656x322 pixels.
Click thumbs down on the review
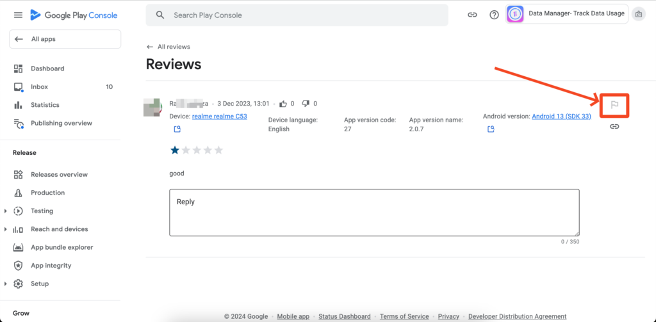click(306, 104)
